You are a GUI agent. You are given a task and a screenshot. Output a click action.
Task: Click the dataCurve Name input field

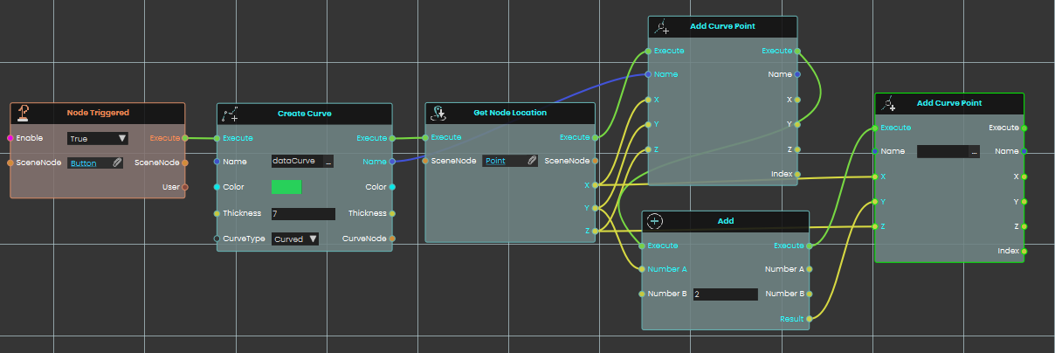(x=296, y=162)
